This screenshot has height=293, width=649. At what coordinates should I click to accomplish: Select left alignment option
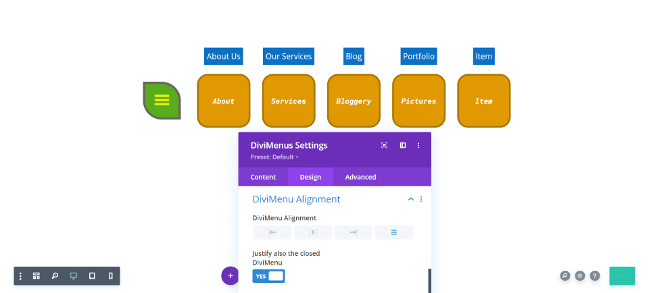click(x=272, y=232)
